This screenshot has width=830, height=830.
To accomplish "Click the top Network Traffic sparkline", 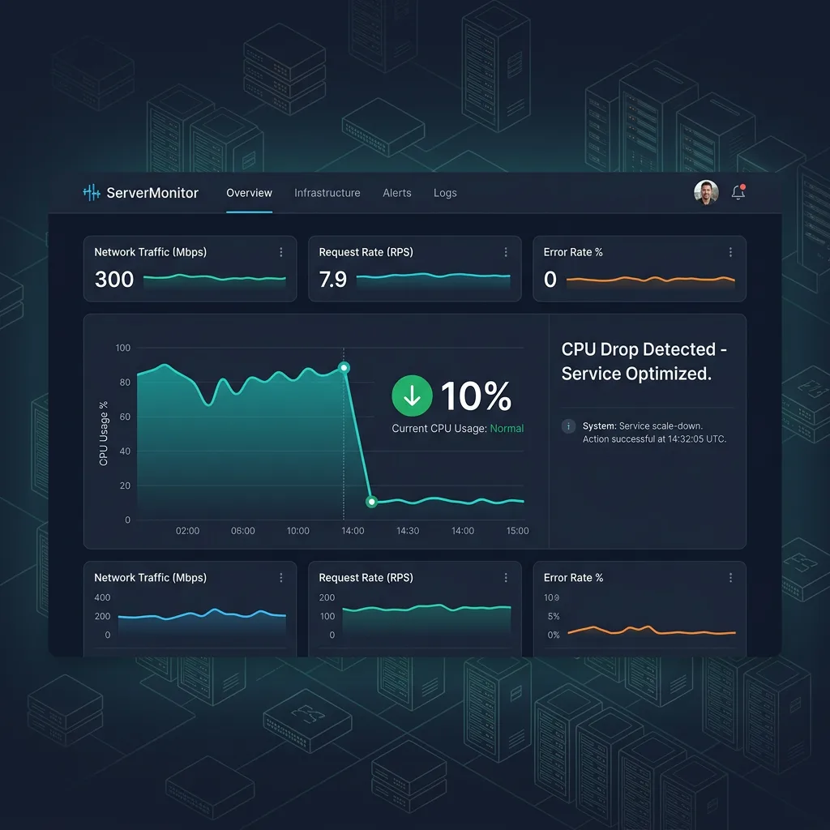I will [214, 277].
